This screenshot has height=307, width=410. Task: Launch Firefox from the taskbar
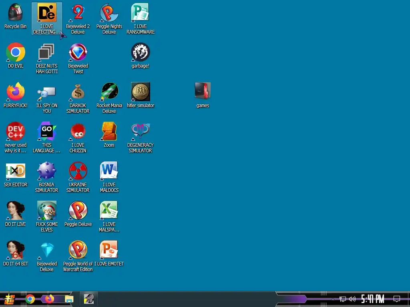(49, 299)
